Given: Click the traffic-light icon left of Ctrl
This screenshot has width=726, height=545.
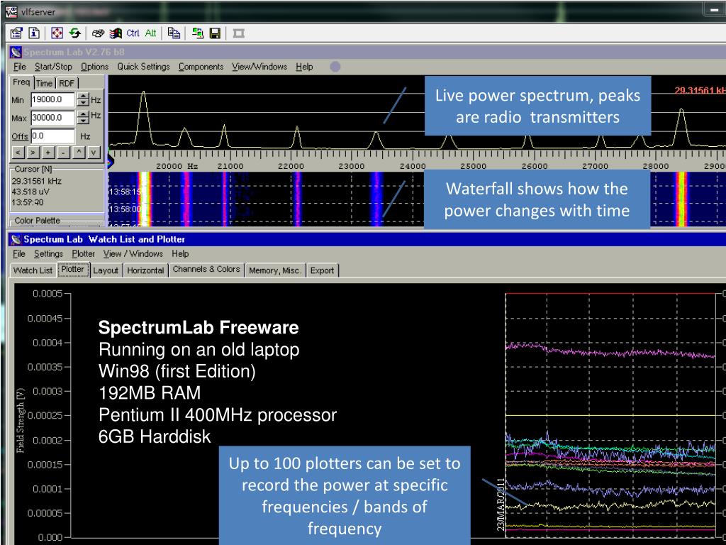Looking at the screenshot, I should click(x=116, y=33).
